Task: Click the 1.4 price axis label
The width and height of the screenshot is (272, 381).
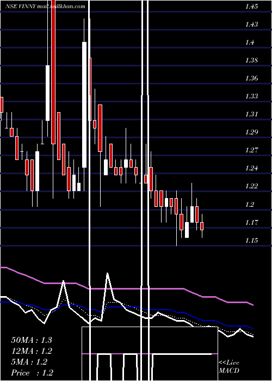Action: pos(250,42)
